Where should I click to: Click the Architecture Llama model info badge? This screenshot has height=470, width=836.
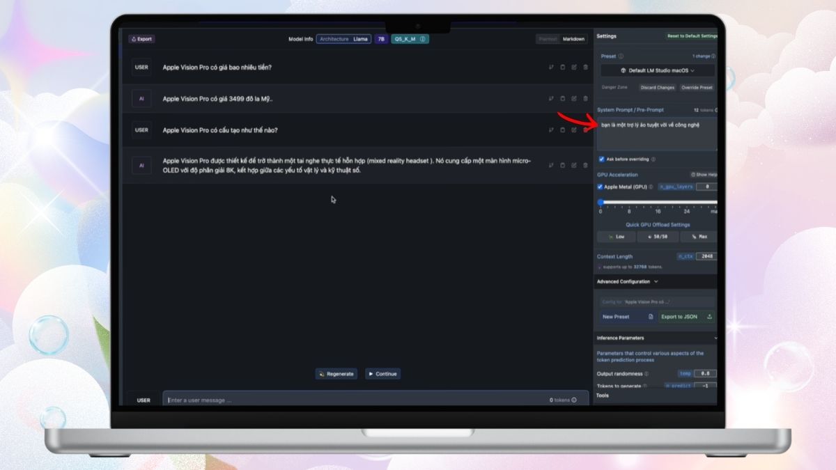344,39
